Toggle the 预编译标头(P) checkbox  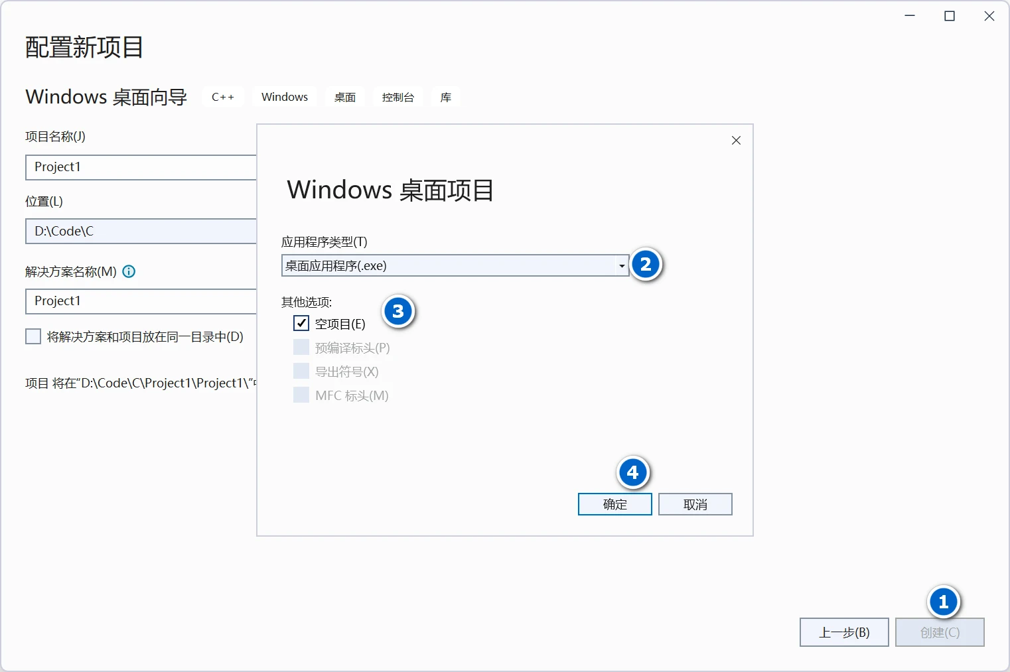click(301, 347)
